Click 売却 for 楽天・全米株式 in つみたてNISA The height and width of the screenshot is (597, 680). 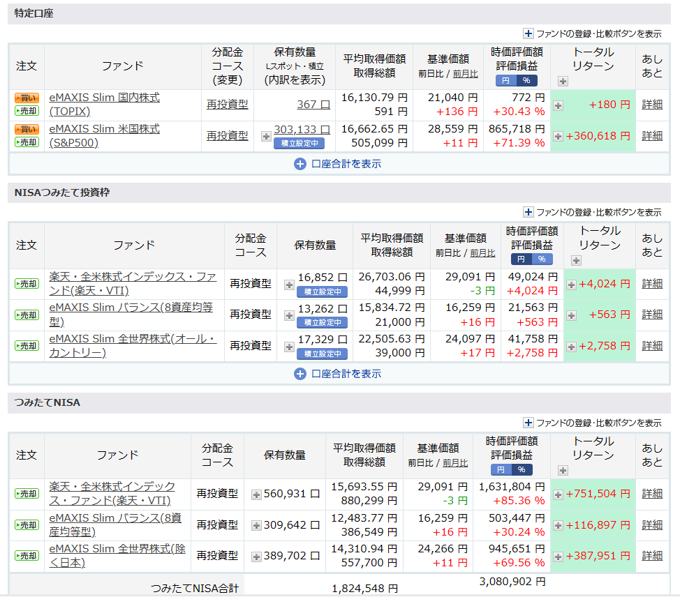coord(27,494)
